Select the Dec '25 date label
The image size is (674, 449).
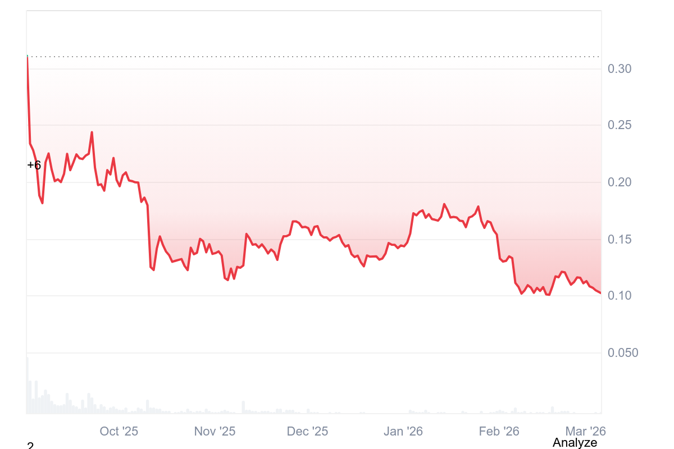[307, 431]
